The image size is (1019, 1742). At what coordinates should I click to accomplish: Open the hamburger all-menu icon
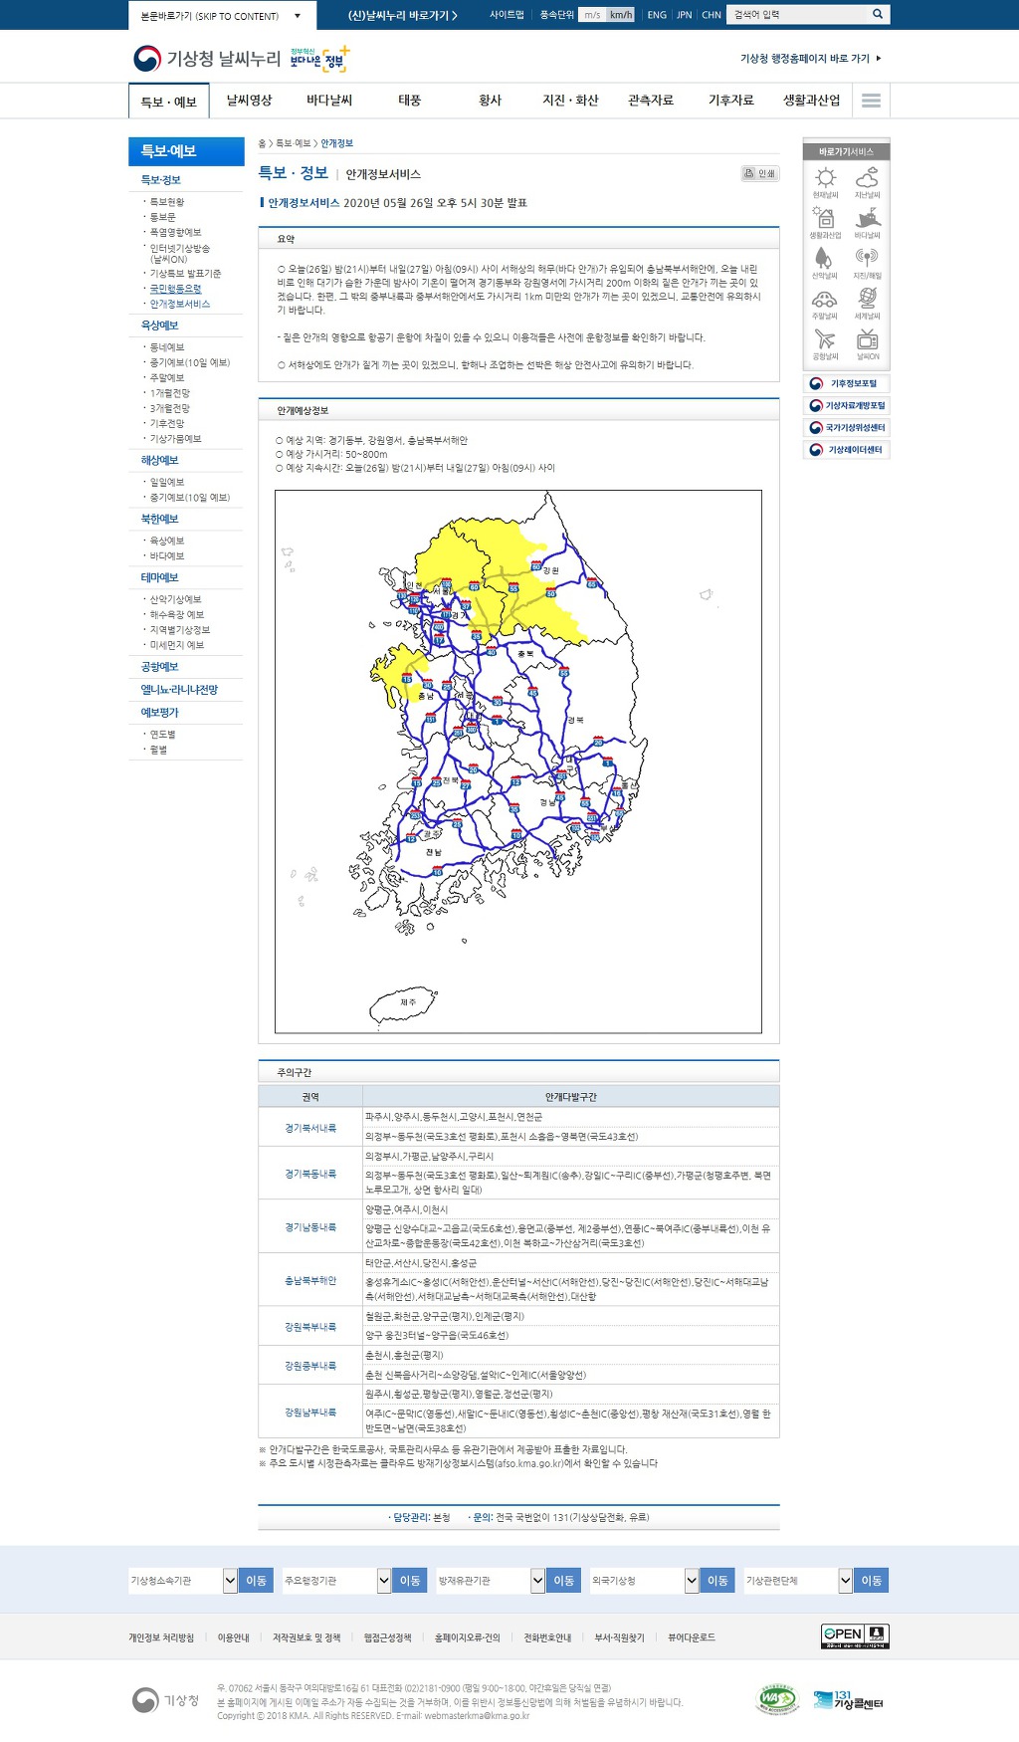[872, 101]
